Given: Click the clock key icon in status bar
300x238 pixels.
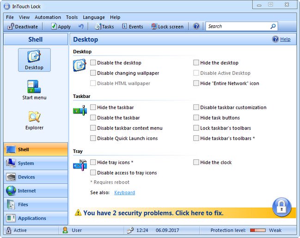Looking at the screenshot, I should pyautogui.click(x=130, y=230).
